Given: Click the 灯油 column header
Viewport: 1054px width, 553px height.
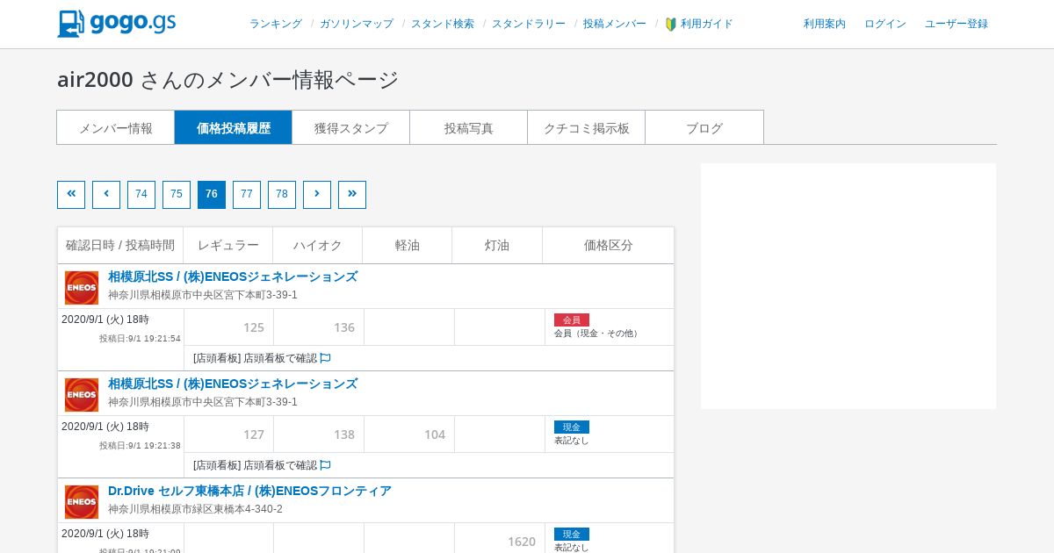Looking at the screenshot, I should coord(497,246).
